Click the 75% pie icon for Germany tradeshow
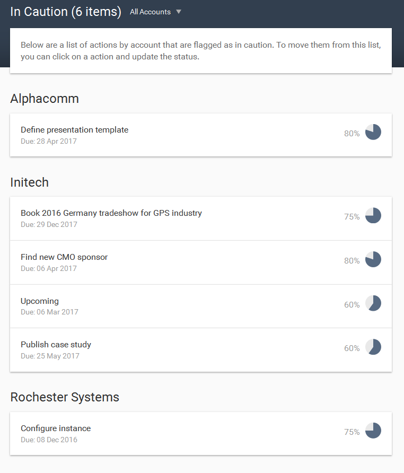This screenshot has height=473, width=404. (373, 215)
